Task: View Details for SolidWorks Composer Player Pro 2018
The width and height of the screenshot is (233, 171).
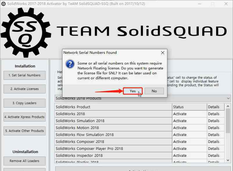Action: (x=216, y=149)
